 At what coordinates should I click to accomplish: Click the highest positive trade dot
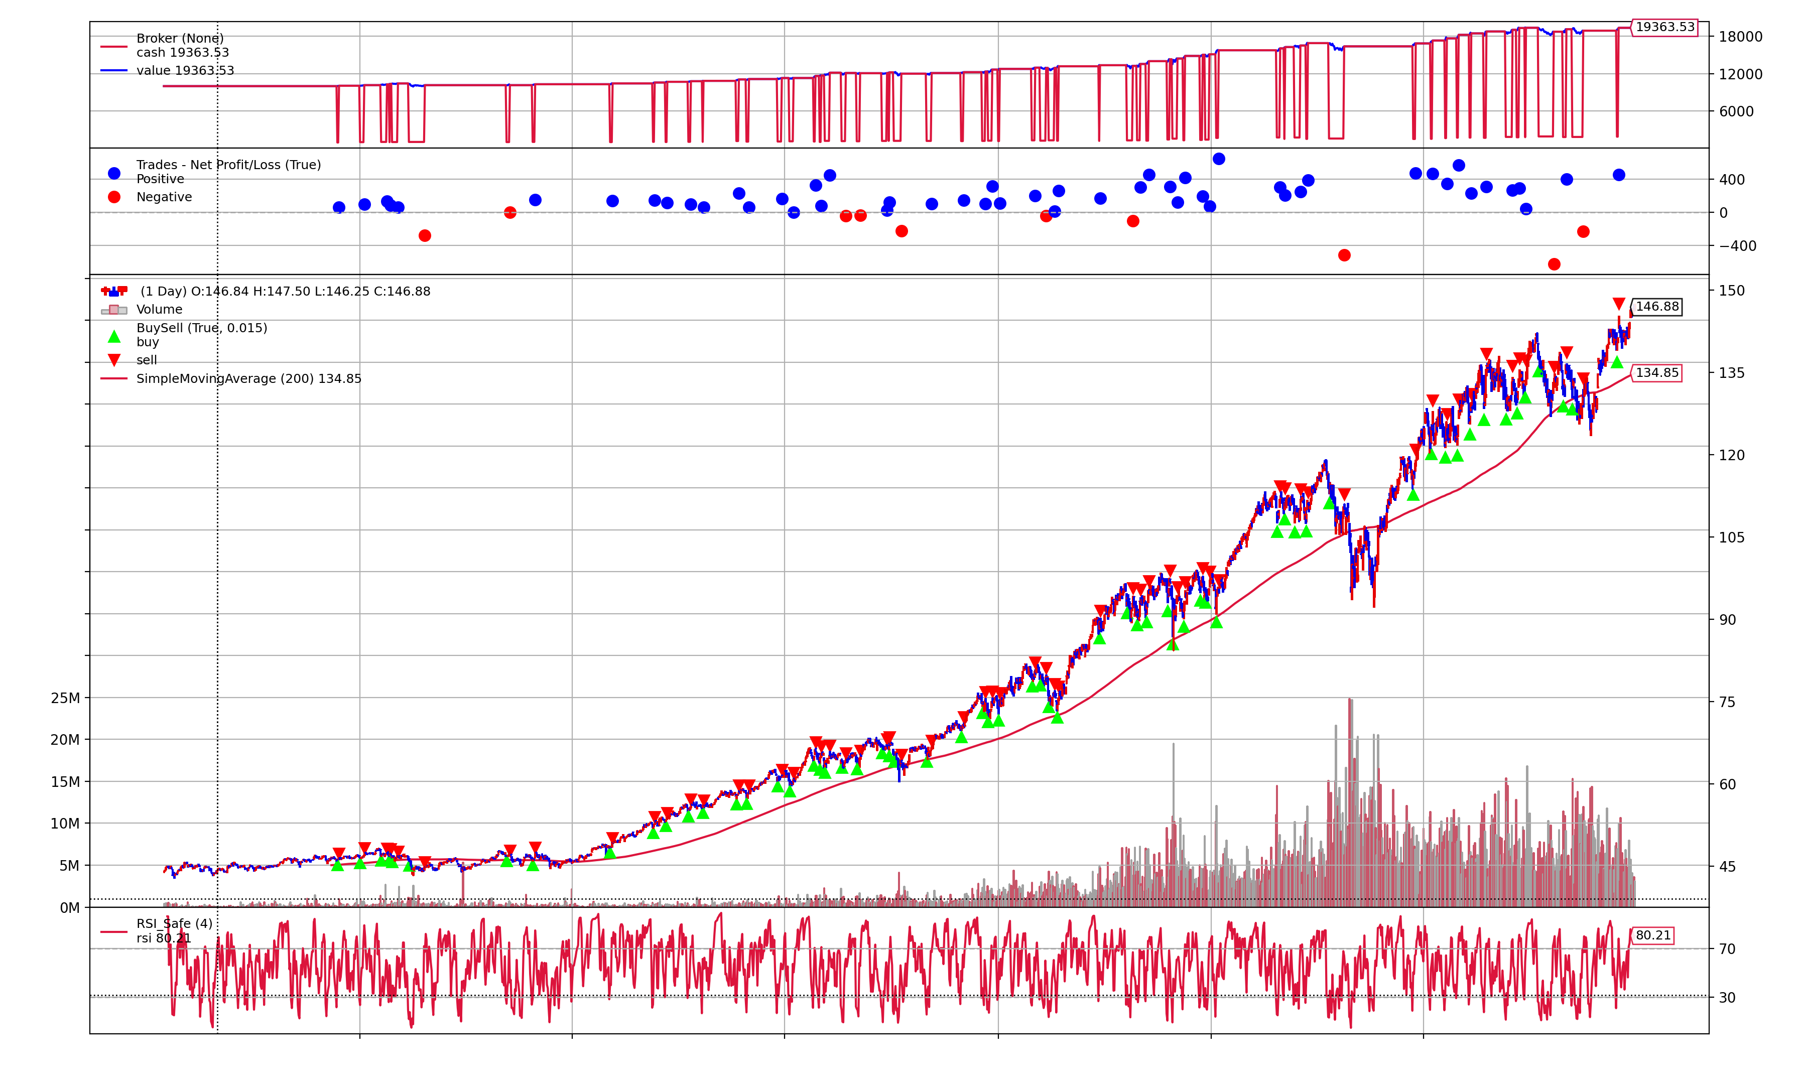coord(1219,159)
